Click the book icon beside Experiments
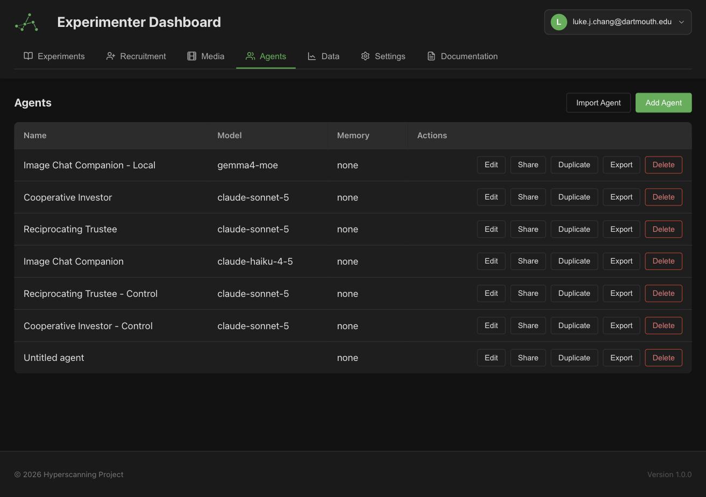The image size is (706, 497). [x=28, y=56]
